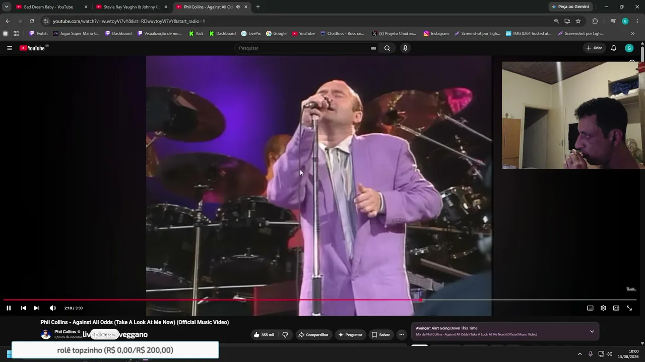The width and height of the screenshot is (645, 362).
Task: Enter fullscreen video mode
Action: click(629, 308)
